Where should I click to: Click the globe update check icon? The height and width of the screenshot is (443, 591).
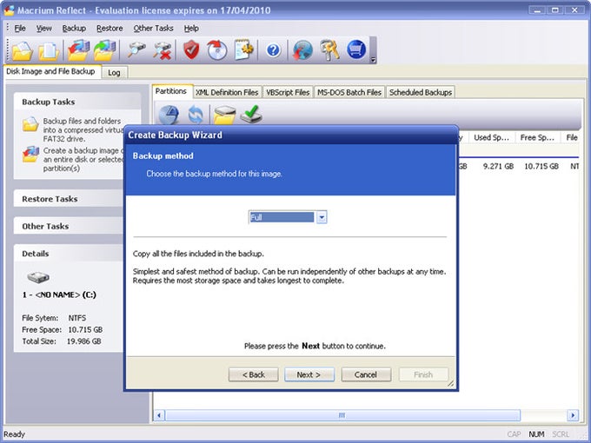pos(302,50)
